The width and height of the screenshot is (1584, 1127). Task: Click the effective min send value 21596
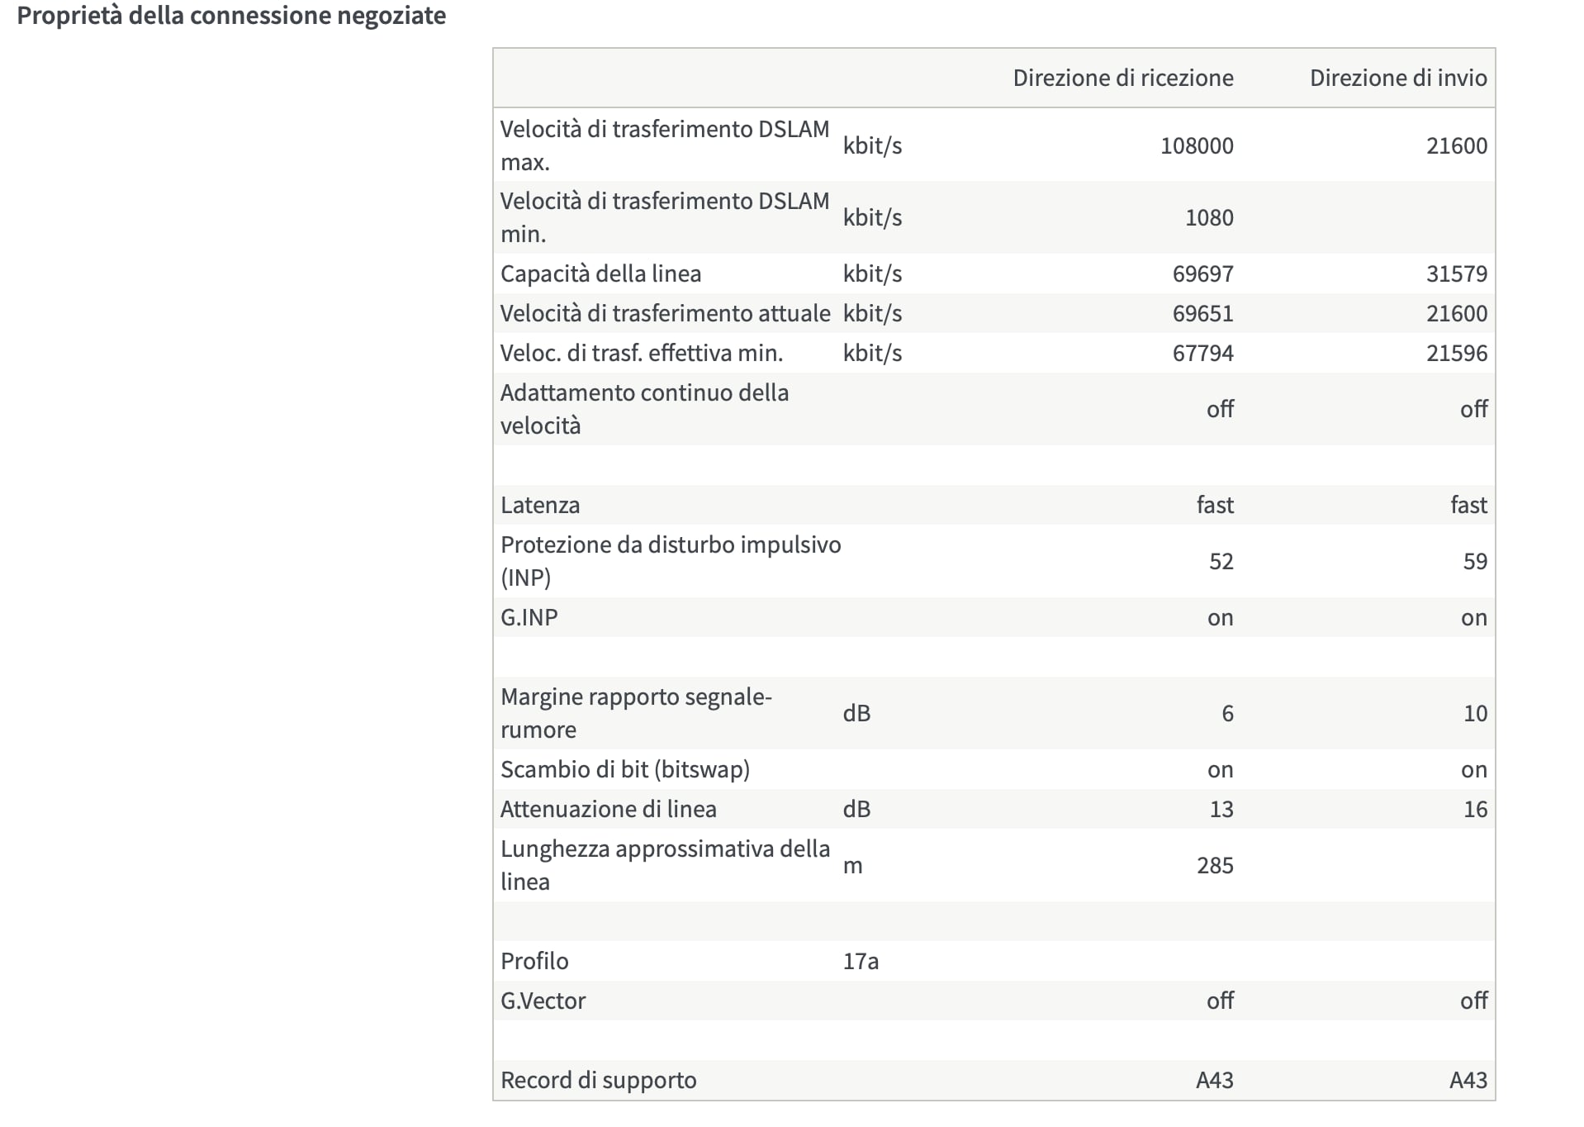coord(1456,353)
